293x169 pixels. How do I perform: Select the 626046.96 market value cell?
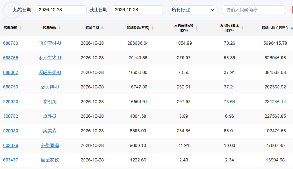tap(275, 58)
